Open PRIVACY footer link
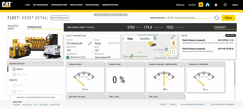Screen dimensions: 243x109 tap(173, 105)
